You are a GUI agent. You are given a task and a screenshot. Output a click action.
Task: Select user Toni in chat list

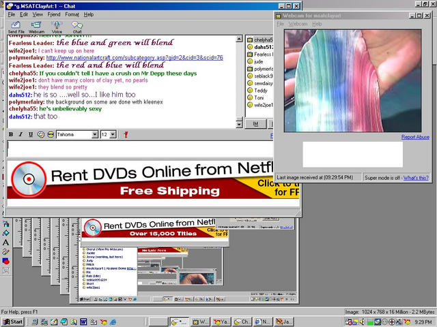259,97
